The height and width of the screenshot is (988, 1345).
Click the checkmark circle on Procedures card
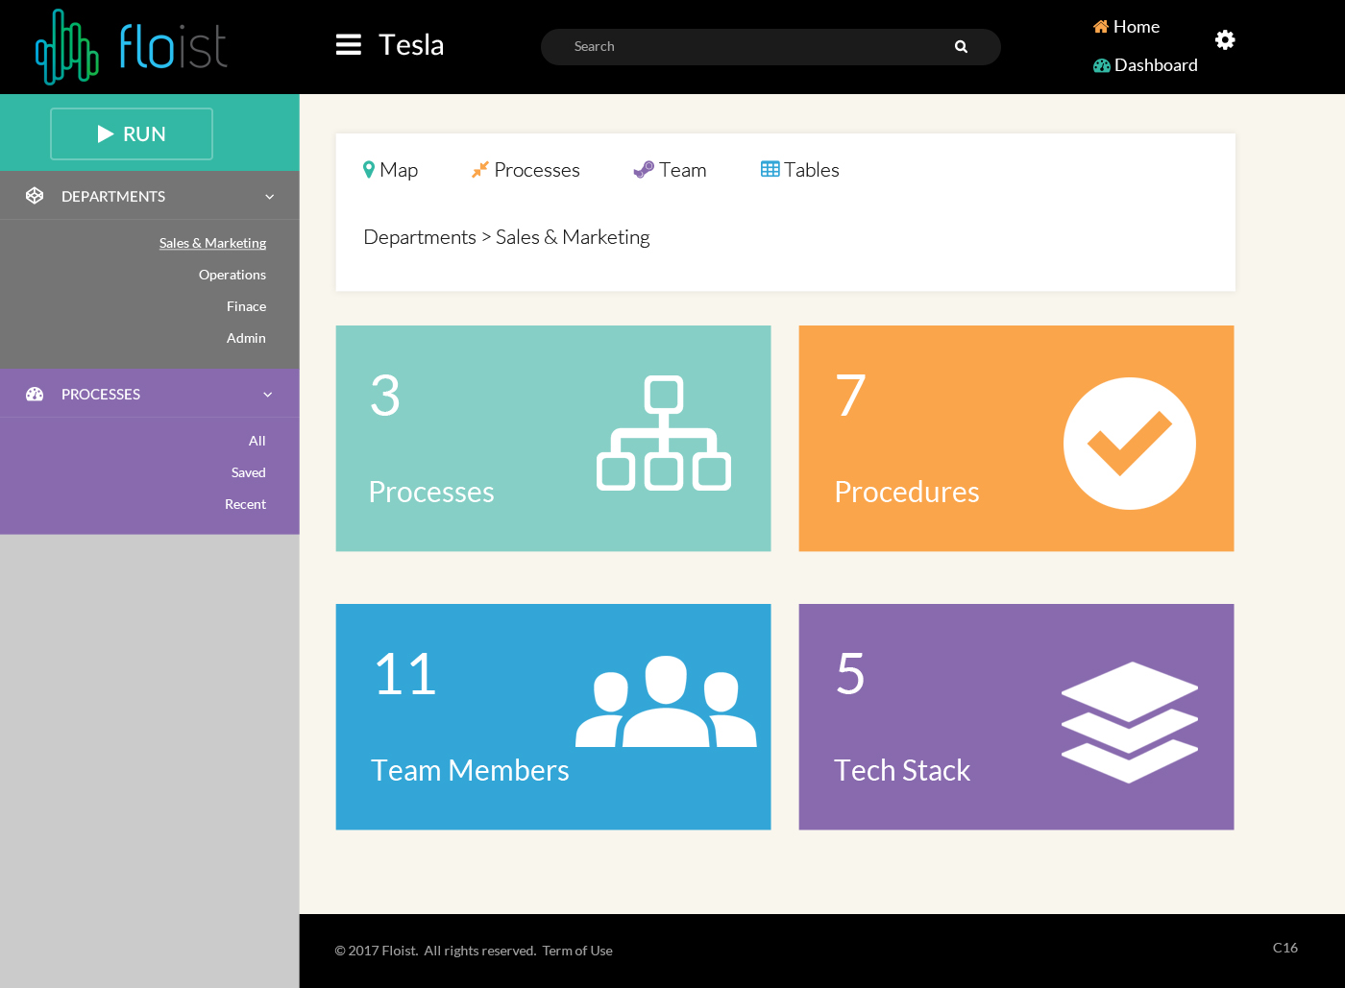[1129, 444]
